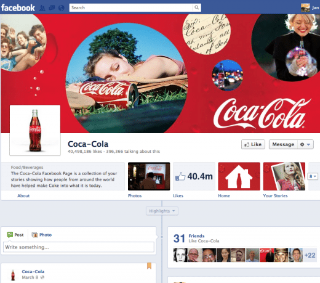320x283 pixels.
Task: Open the notifications globe icon
Action: pos(61,8)
